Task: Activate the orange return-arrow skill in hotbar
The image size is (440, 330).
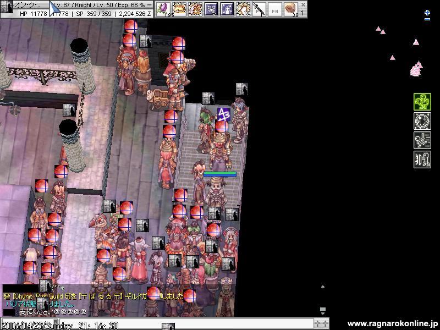Action: coord(179,9)
